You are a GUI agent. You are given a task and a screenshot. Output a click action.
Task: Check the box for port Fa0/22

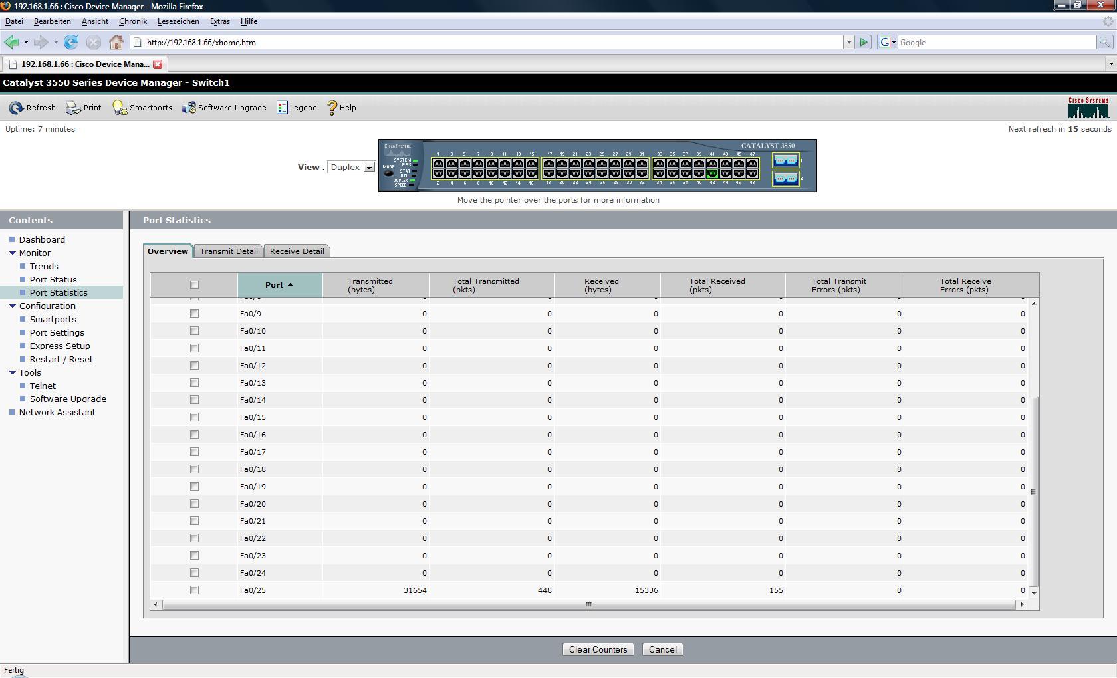194,538
